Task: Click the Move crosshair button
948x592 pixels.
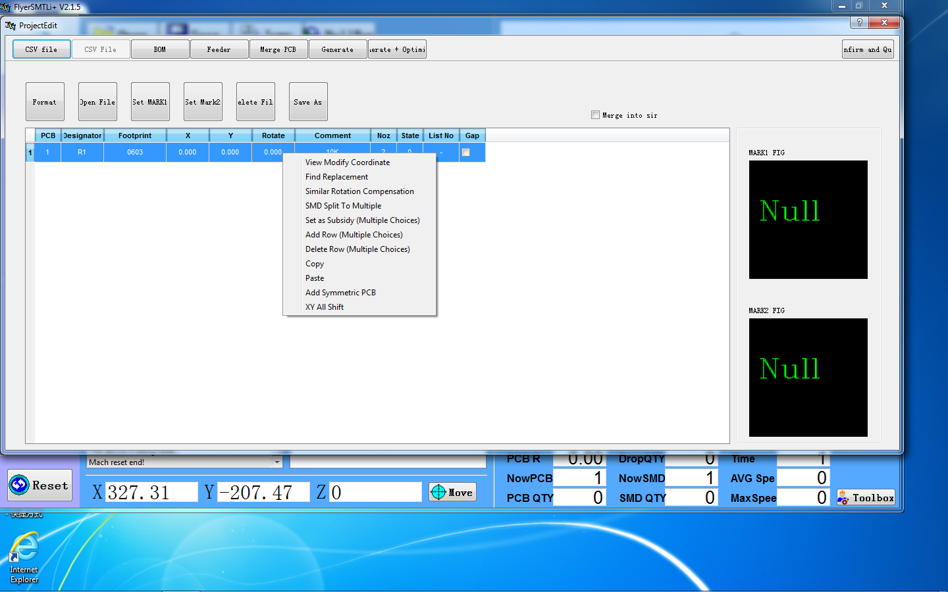Action: coord(452,492)
